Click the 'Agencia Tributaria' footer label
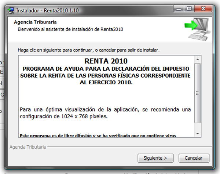 28,147
